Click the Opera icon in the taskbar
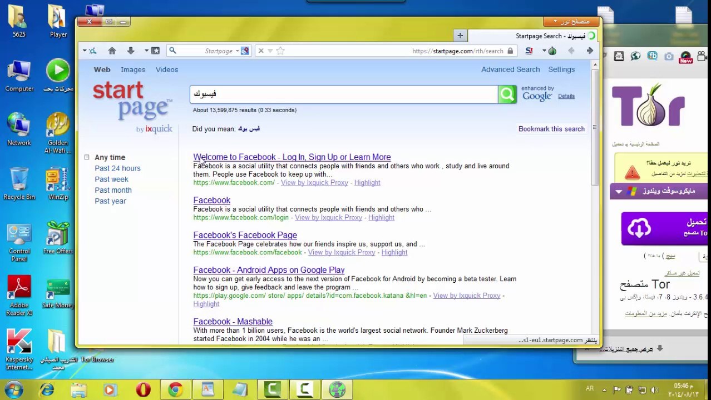Screen dimensions: 711x400 (x=143, y=389)
